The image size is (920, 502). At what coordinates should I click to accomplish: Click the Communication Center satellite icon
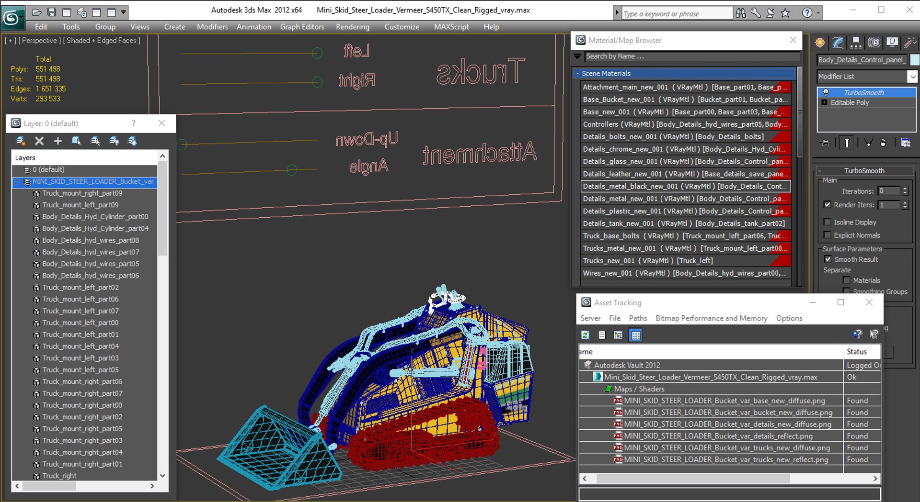coord(770,13)
